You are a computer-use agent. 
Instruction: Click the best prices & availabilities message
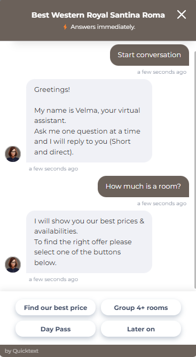(x=89, y=242)
